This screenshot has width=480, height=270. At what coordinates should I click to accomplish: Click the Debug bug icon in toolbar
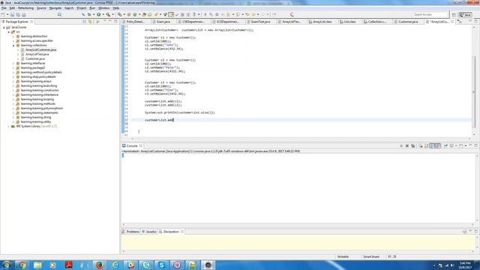89,14
